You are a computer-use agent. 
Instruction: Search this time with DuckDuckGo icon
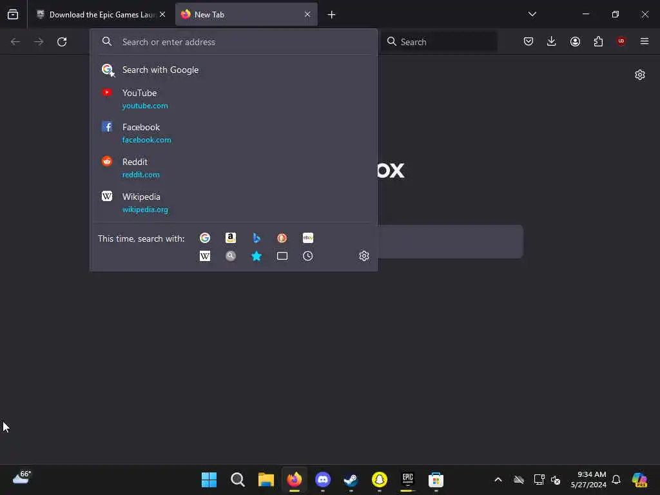[x=282, y=238]
